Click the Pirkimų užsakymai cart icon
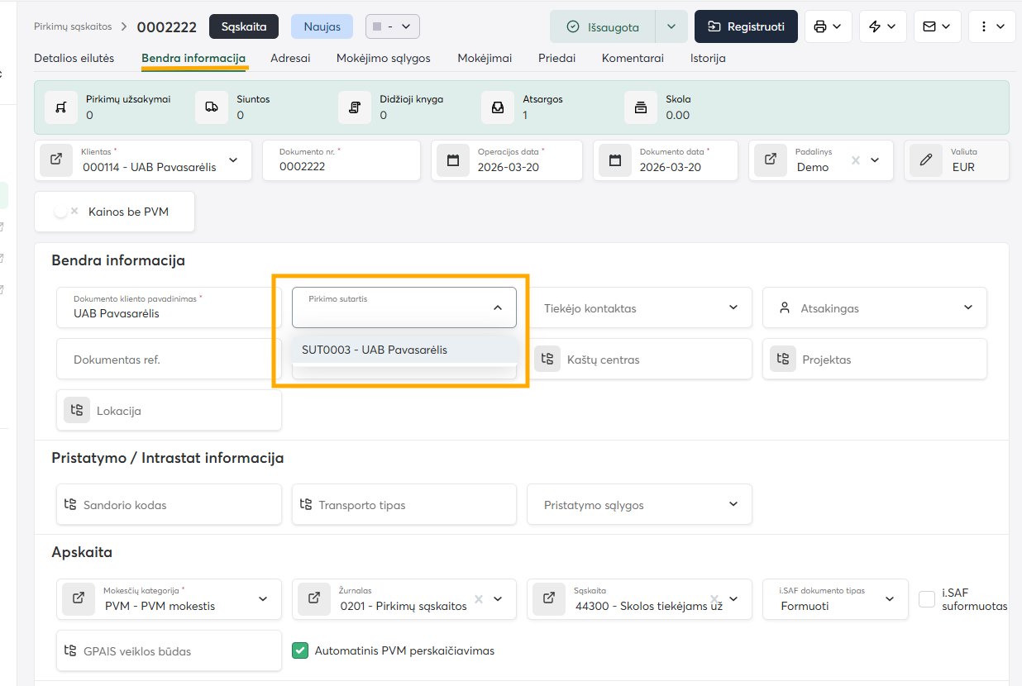 pyautogui.click(x=60, y=107)
